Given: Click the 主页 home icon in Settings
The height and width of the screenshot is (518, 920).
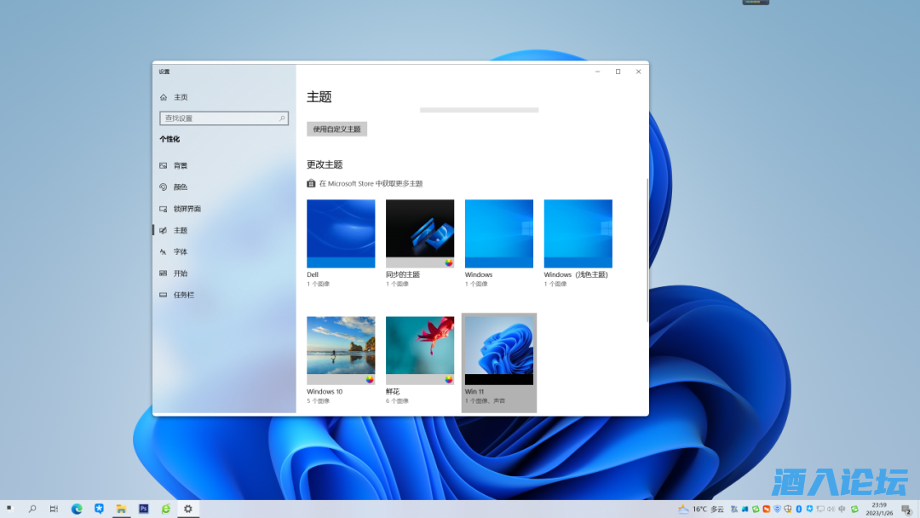Looking at the screenshot, I should 164,97.
